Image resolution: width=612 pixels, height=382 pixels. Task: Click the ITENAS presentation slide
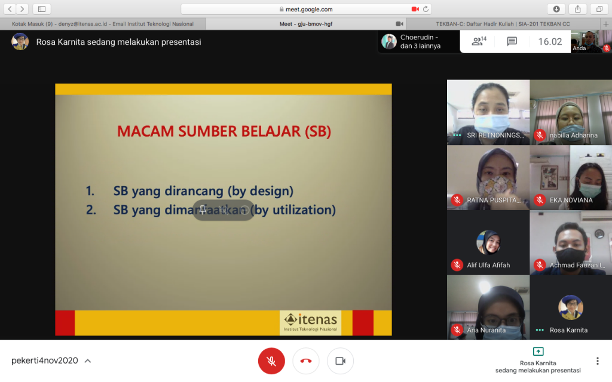[224, 209]
